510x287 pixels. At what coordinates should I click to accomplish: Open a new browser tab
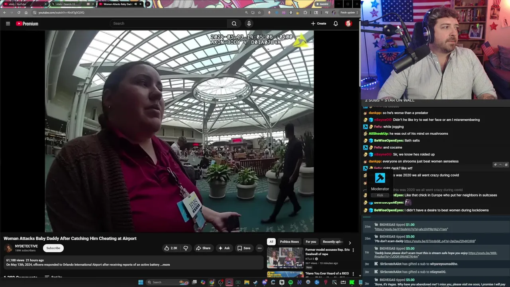point(147,4)
